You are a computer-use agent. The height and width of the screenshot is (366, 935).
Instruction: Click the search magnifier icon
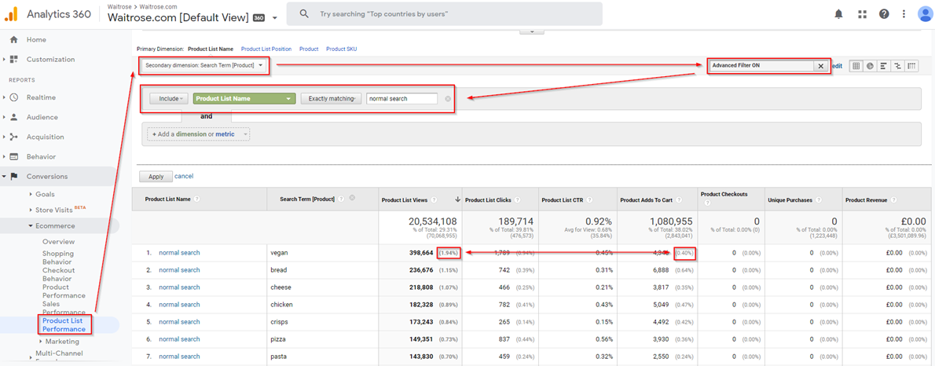pyautogui.click(x=304, y=13)
